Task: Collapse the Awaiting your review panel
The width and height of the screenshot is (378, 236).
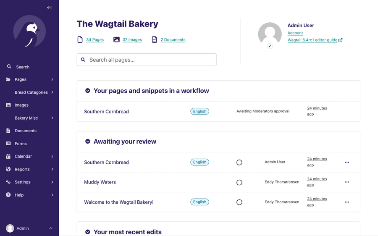Action: click(88, 142)
